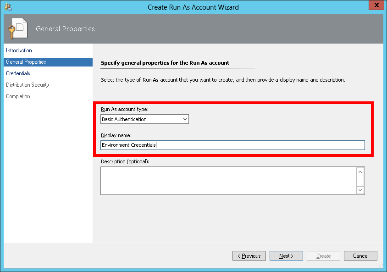Close the Create Run As Account Wizard window
This screenshot has width=387, height=272.
pyautogui.click(x=376, y=6)
